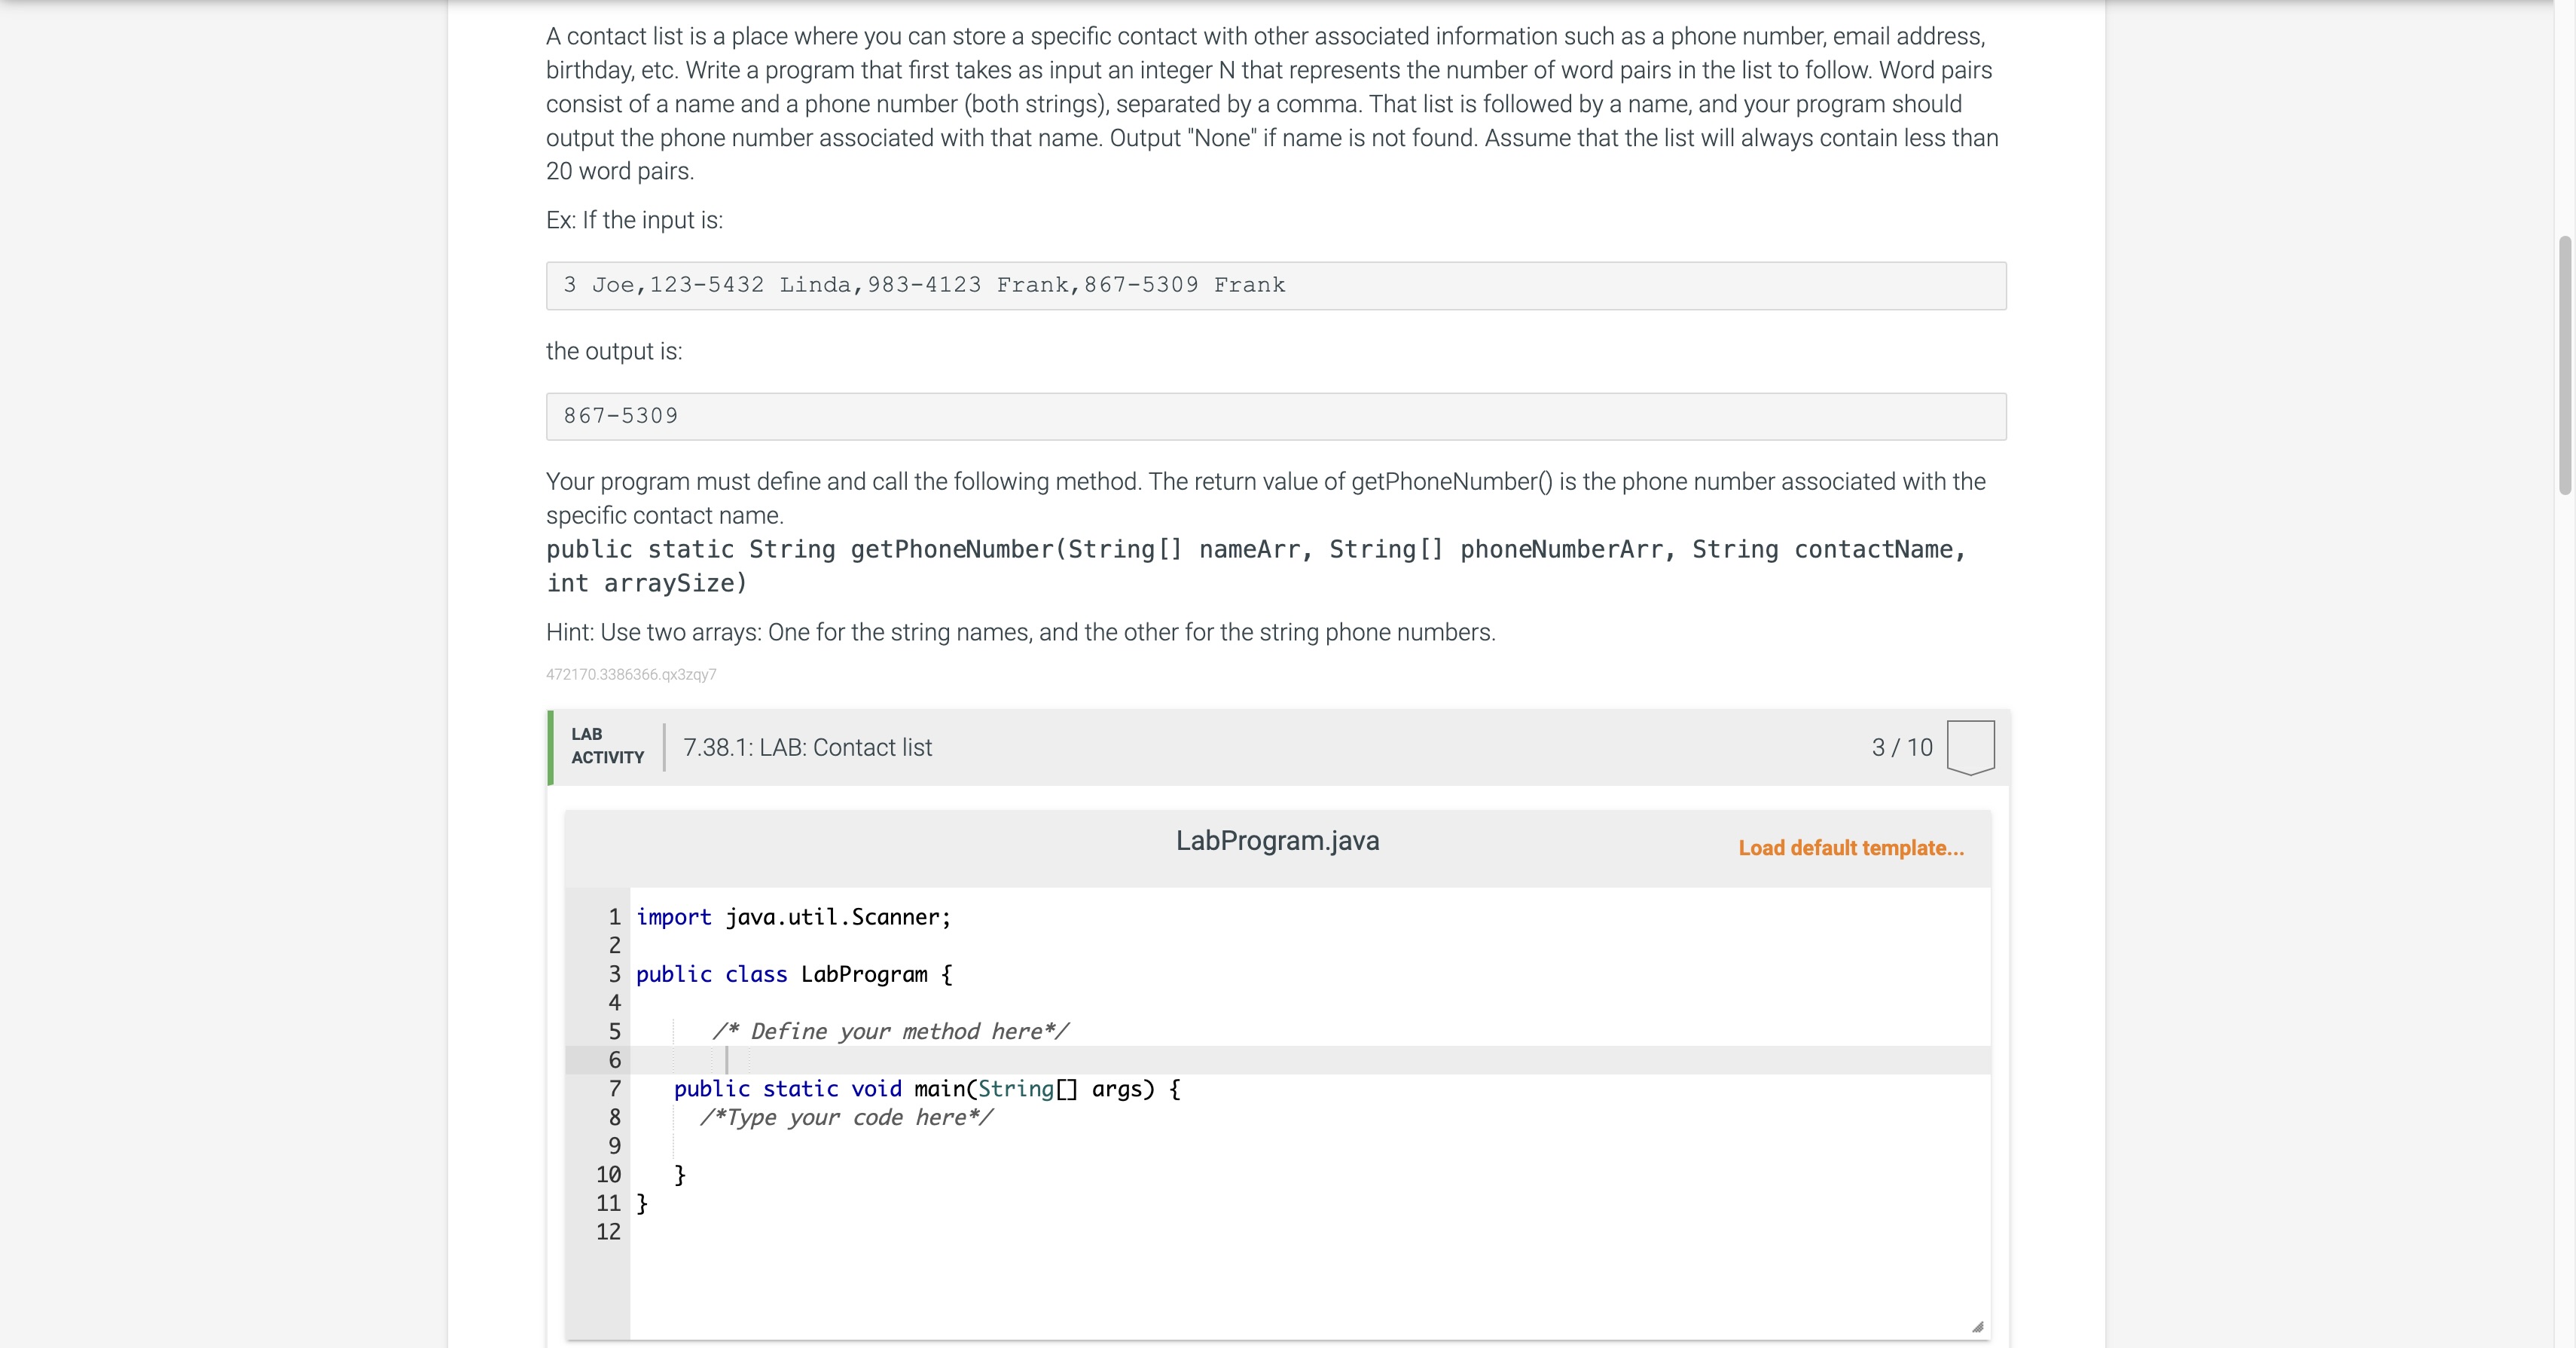Click the Type your code here comment
This screenshot has width=2576, height=1348.
click(x=846, y=1117)
